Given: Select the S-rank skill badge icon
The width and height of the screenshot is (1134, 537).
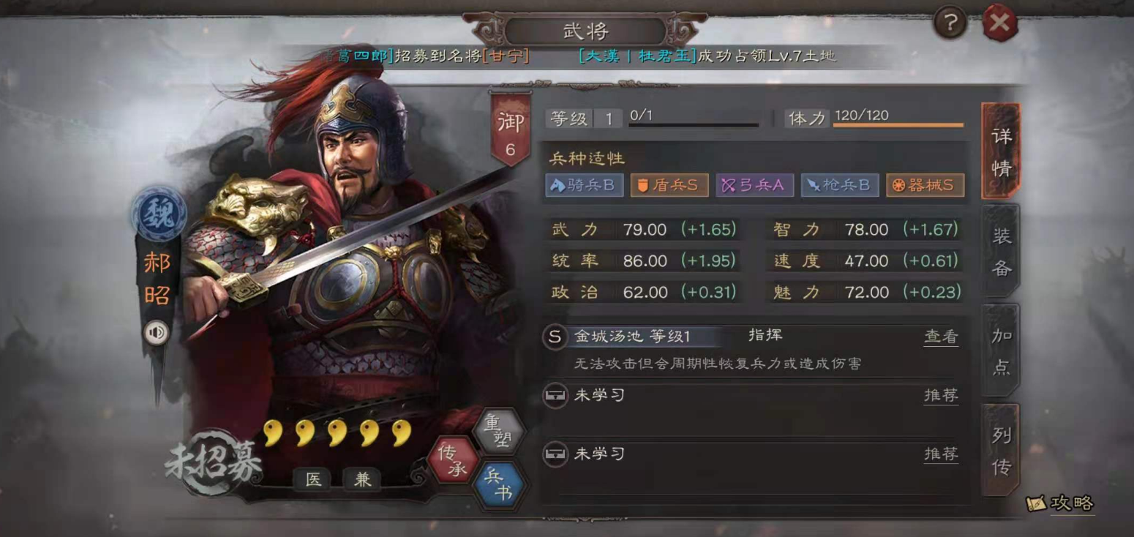Looking at the screenshot, I should click(x=555, y=337).
